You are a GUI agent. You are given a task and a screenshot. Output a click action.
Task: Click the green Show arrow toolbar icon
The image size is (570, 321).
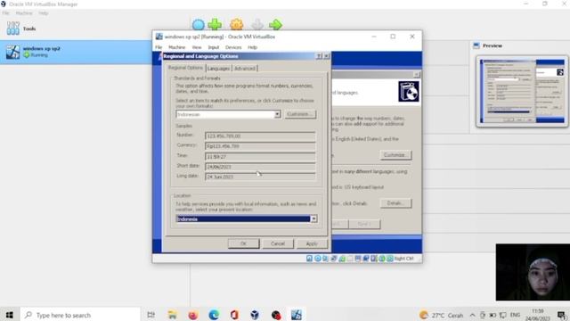click(x=275, y=24)
